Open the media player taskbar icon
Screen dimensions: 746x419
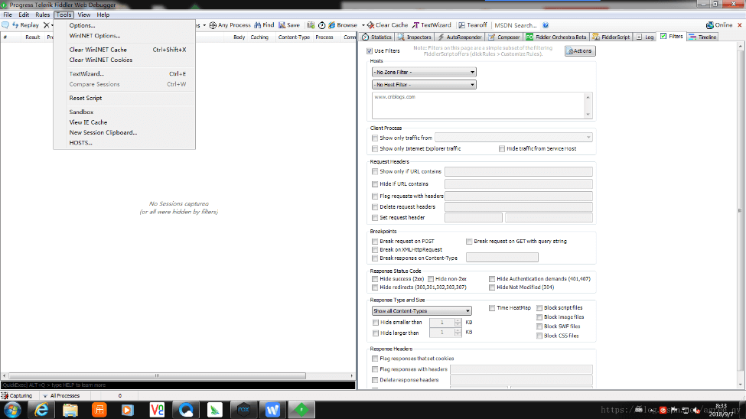pos(128,410)
